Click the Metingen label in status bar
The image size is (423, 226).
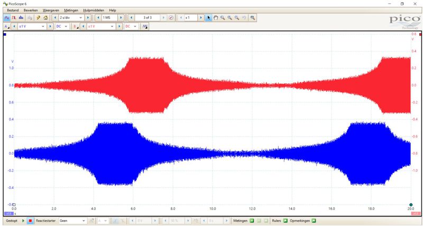click(240, 221)
